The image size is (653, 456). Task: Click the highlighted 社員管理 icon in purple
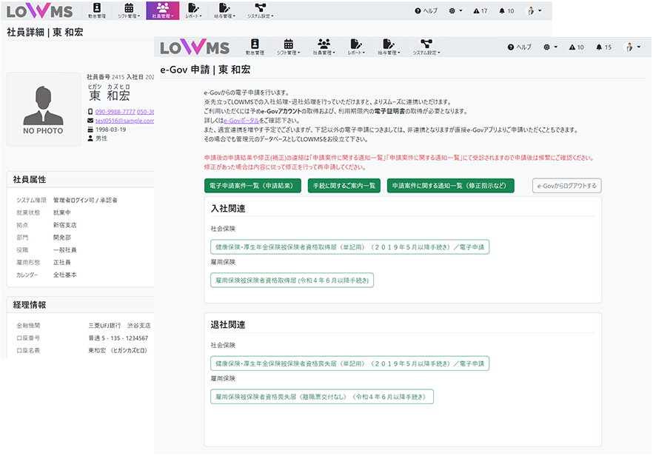(163, 10)
